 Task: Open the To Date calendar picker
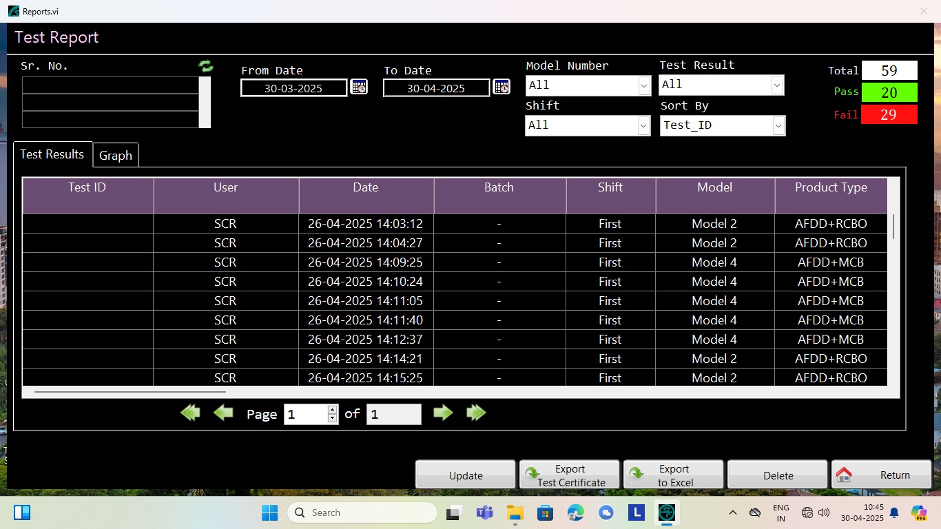point(501,87)
